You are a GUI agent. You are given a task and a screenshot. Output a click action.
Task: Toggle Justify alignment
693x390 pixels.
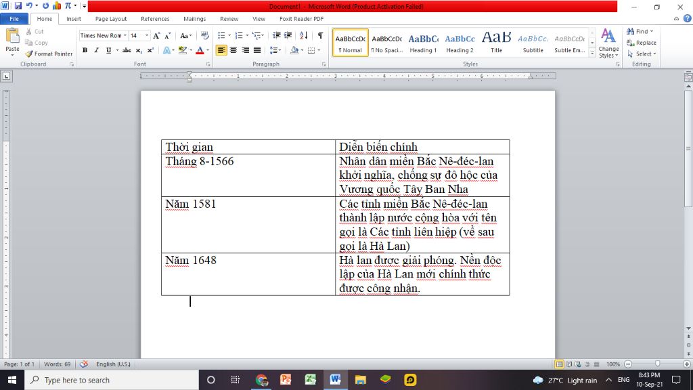point(256,50)
